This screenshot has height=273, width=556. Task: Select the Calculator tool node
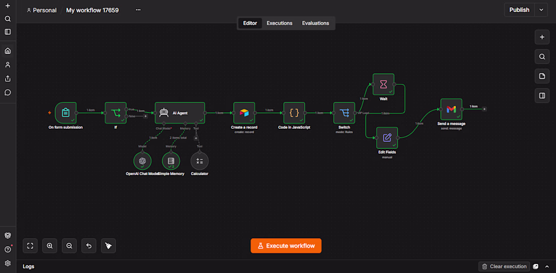pos(200,161)
